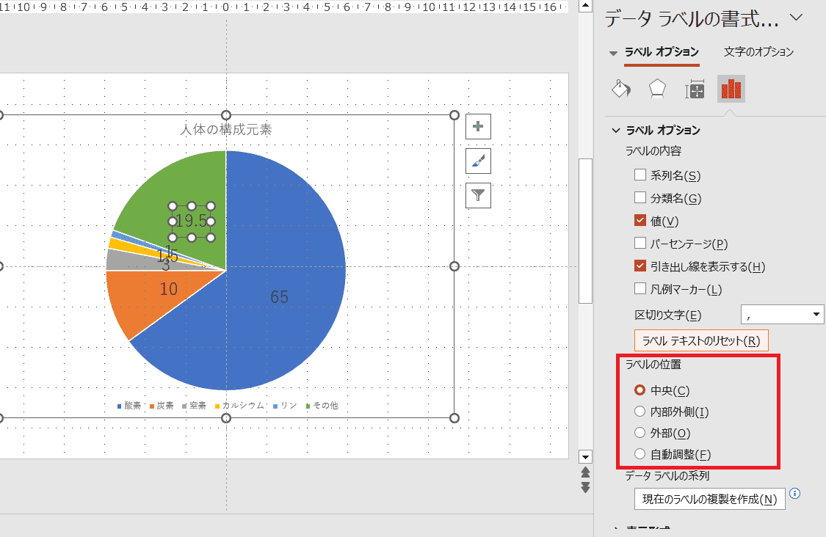Enable the 分類名 checkbox
This screenshot has width=826, height=537.
tap(640, 198)
